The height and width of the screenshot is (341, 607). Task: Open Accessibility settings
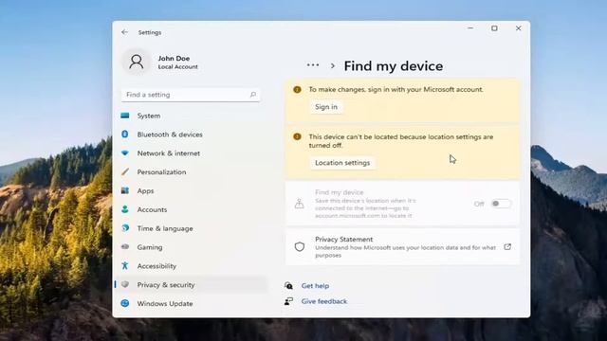pos(192,265)
